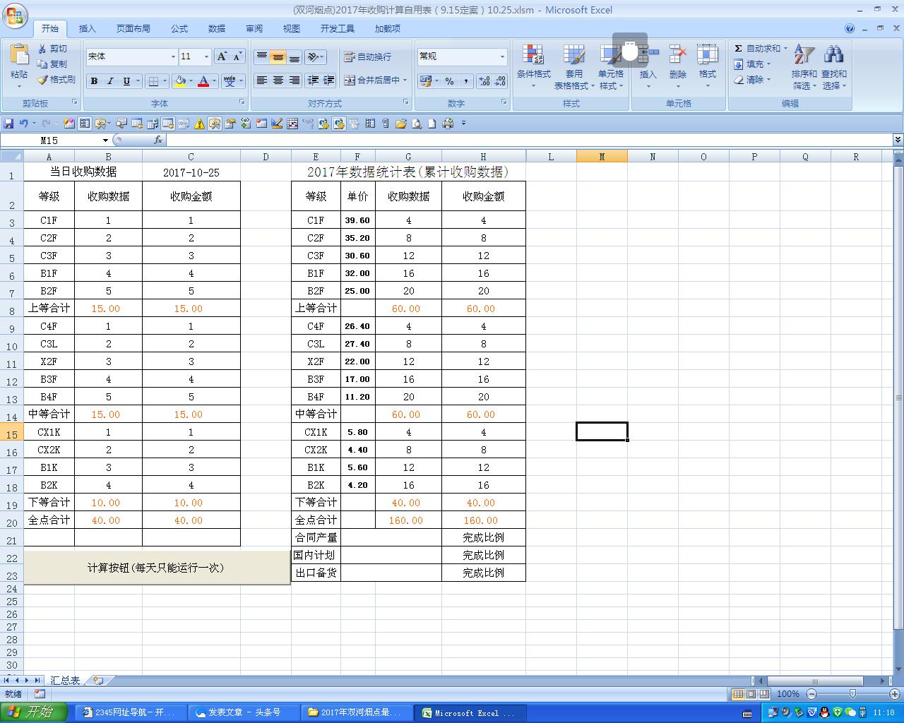Click the Insert Function (fx) button
This screenshot has height=723, width=904.
click(158, 140)
